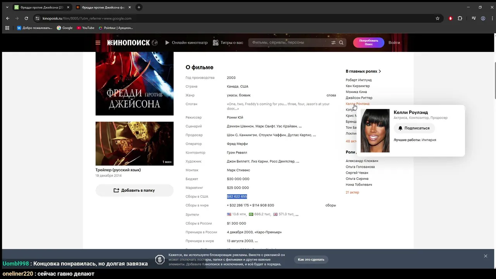
Task: Open composer Грэм Ревелл
Action: pos(237,153)
